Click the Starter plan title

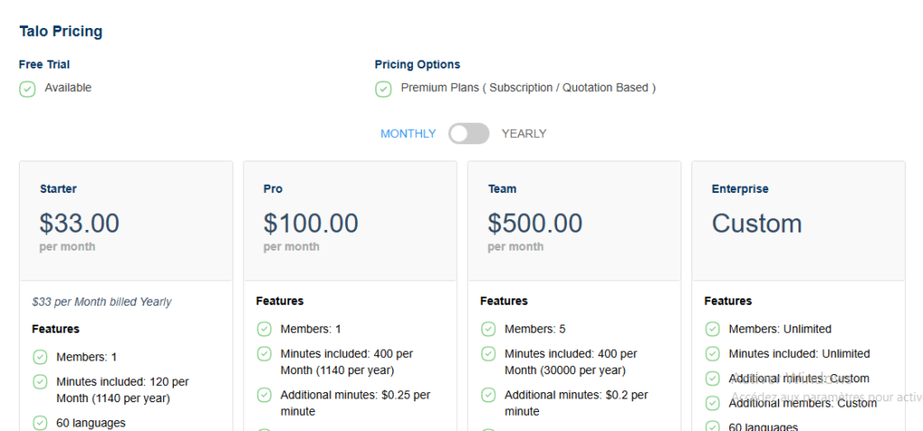pyautogui.click(x=58, y=189)
